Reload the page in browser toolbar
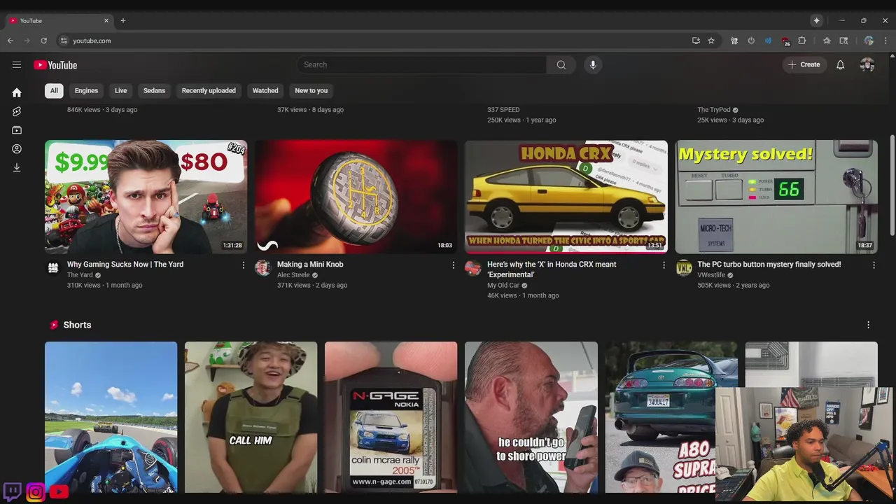This screenshot has width=896, height=504. [43, 41]
